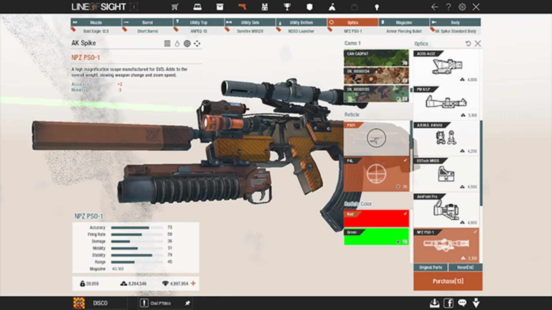Click the Original Parts button
The image size is (552, 310).
tap(430, 267)
